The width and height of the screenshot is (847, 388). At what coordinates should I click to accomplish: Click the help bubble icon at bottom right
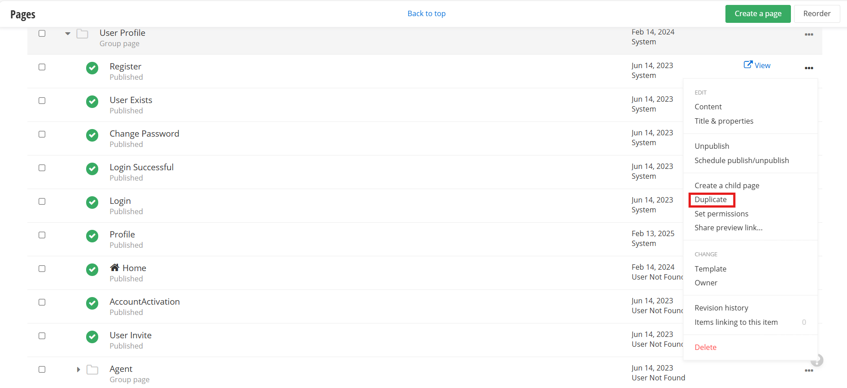817,360
